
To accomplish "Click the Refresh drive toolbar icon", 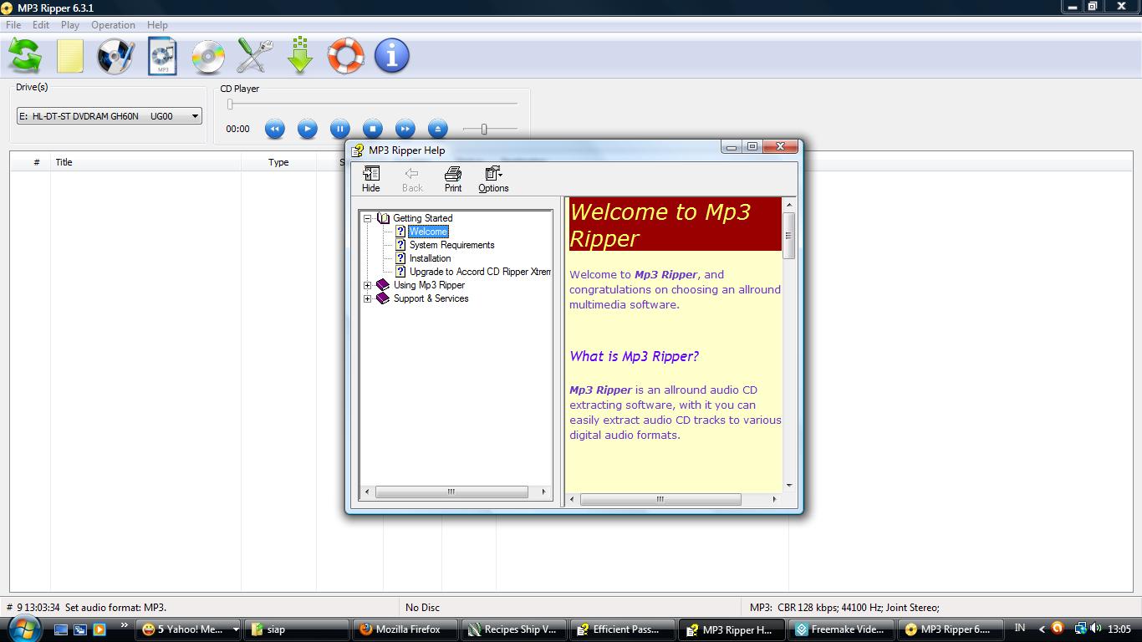I will pos(25,55).
